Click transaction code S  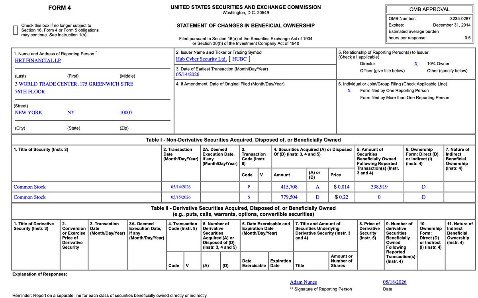(249, 197)
